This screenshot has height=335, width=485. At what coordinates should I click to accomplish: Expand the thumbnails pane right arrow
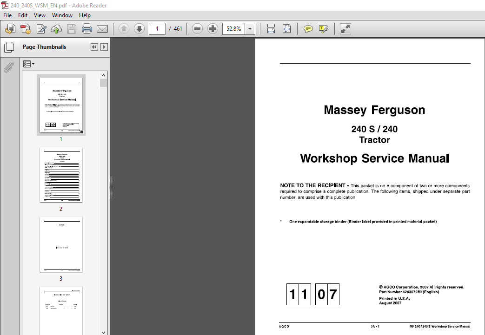[x=104, y=47]
